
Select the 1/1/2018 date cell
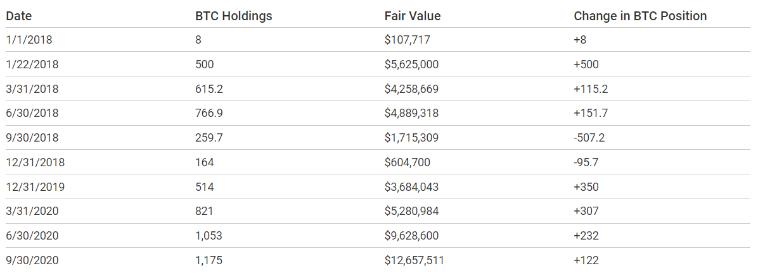(29, 40)
